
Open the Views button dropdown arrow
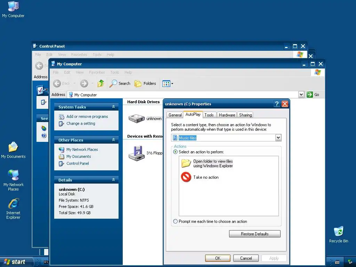point(172,83)
